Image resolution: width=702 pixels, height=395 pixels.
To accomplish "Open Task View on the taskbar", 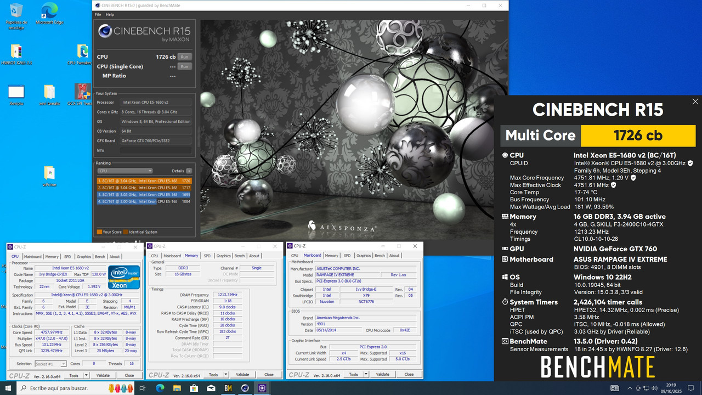I will (142, 388).
